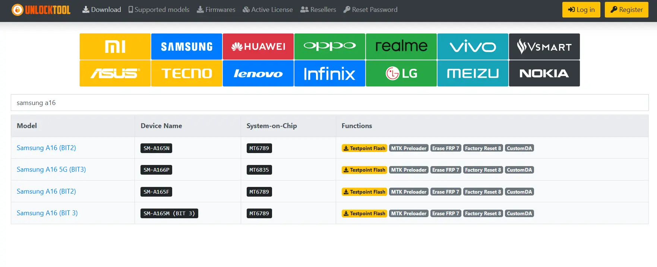The image size is (657, 267).
Task: Go to Supported models page
Action: click(159, 10)
